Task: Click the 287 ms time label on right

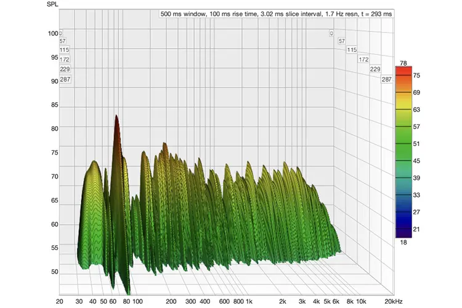Action: [387, 79]
